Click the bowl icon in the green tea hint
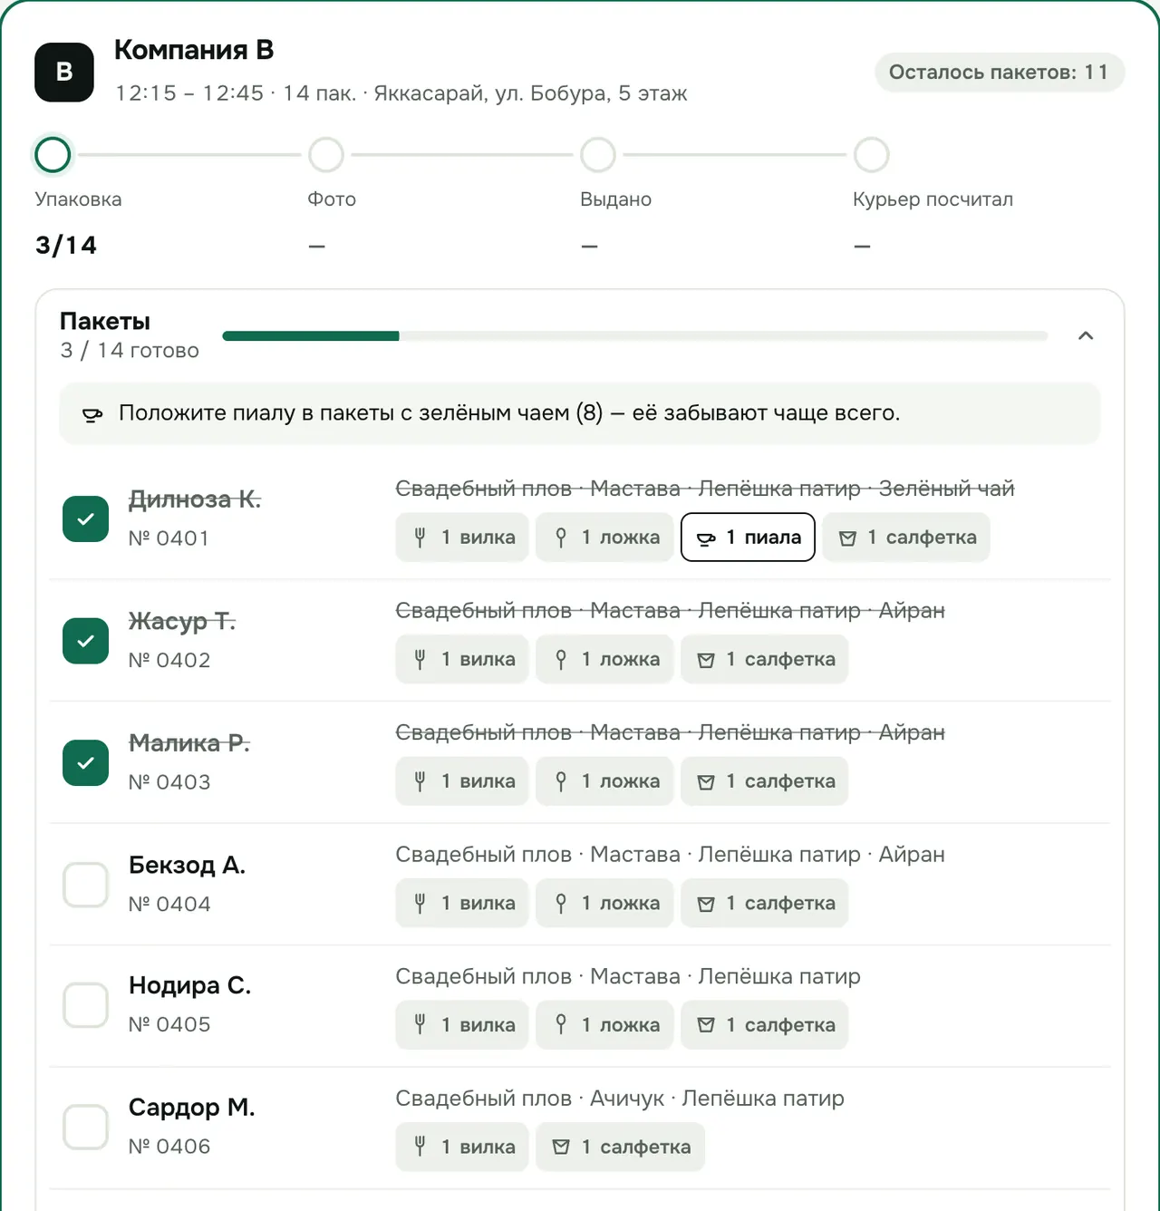Image resolution: width=1160 pixels, height=1211 pixels. tap(92, 414)
